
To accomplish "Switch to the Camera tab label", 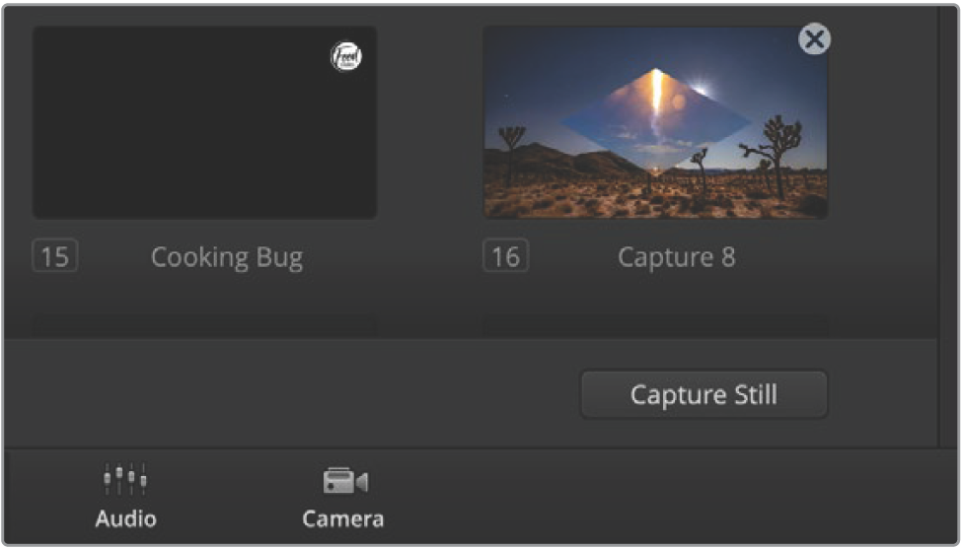I will [343, 518].
